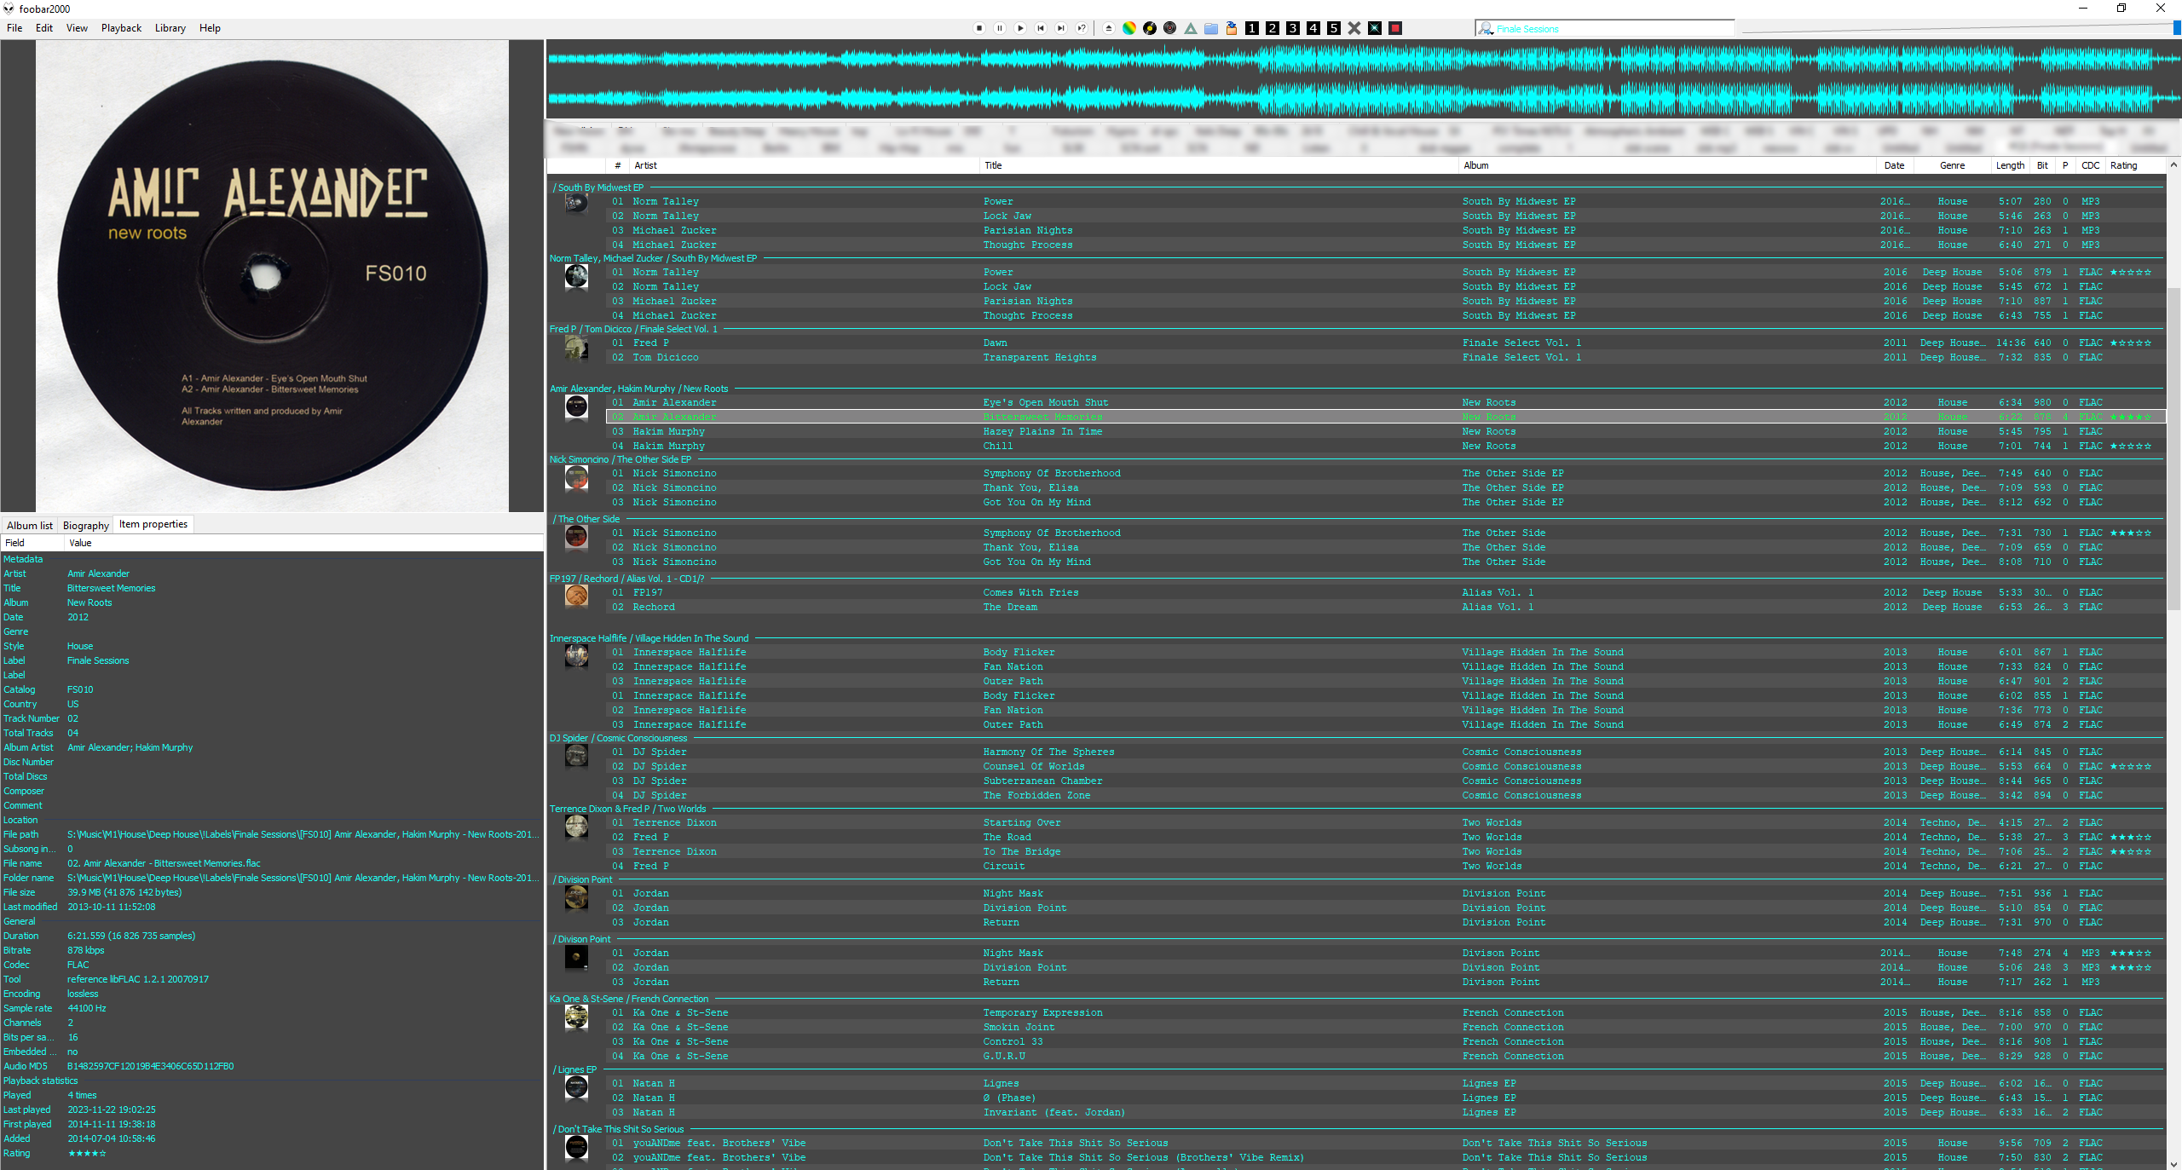Click the Artist column header
Viewport: 2182px width, 1170px height.
coord(645,165)
